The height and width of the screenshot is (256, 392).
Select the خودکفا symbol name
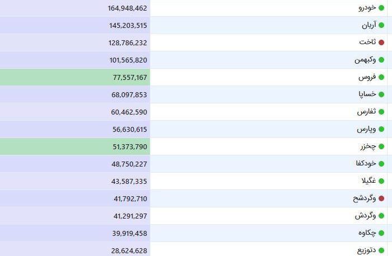tap(366, 164)
